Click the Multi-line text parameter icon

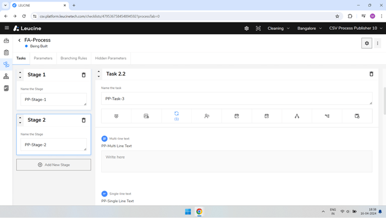pyautogui.click(x=104, y=138)
